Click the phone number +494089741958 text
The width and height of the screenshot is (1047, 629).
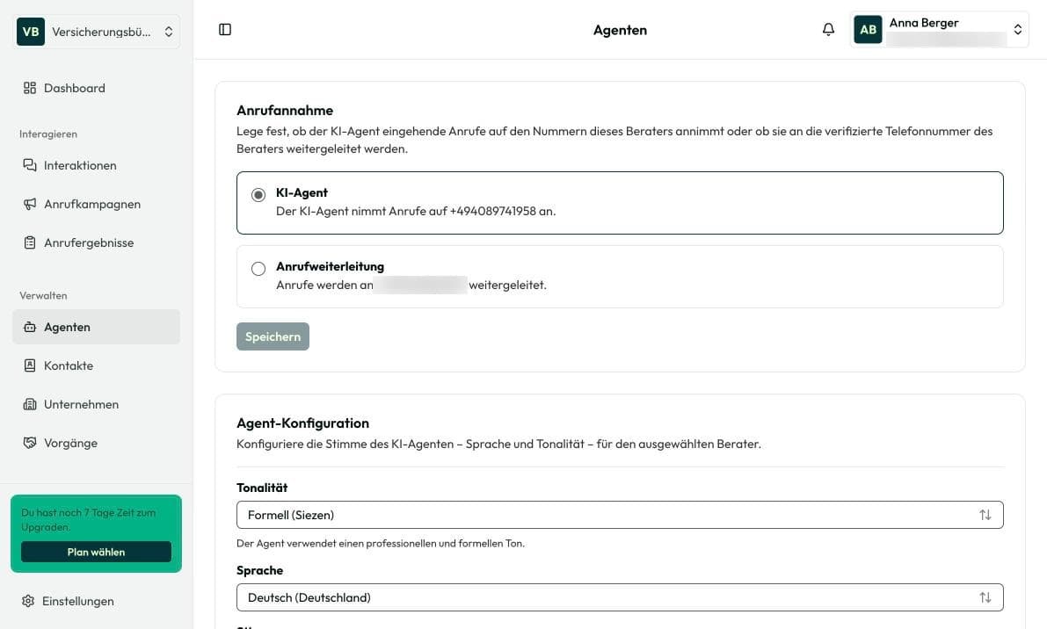(x=493, y=211)
